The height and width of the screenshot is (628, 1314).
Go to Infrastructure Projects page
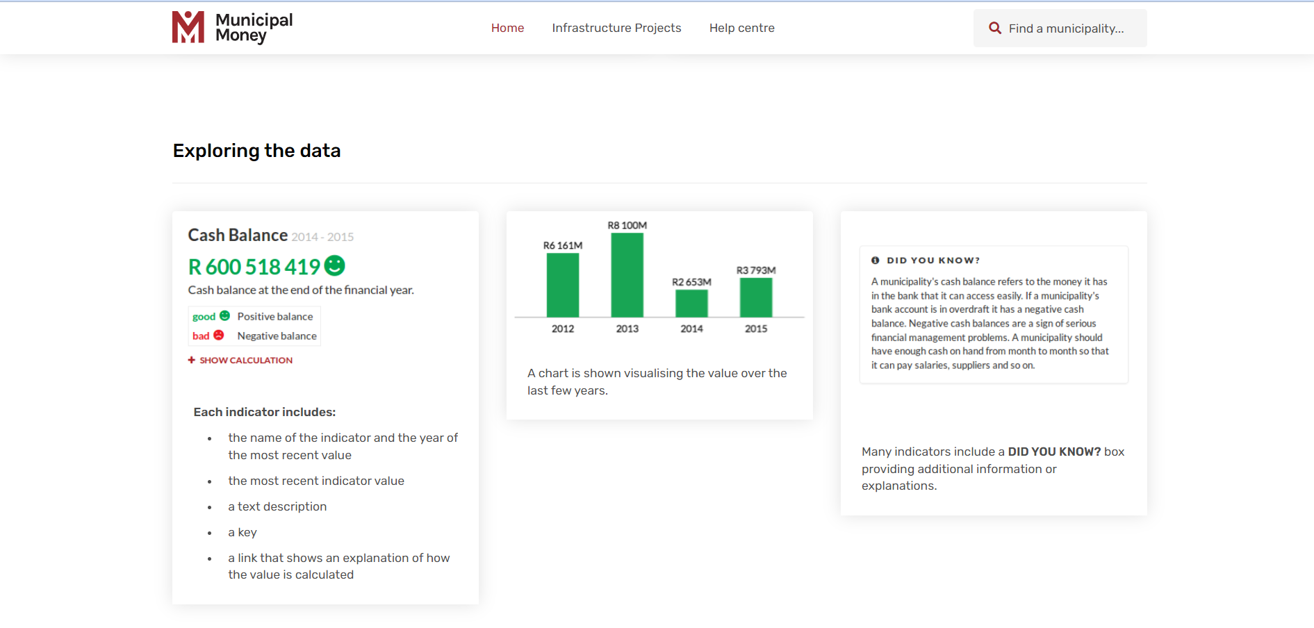(x=616, y=28)
